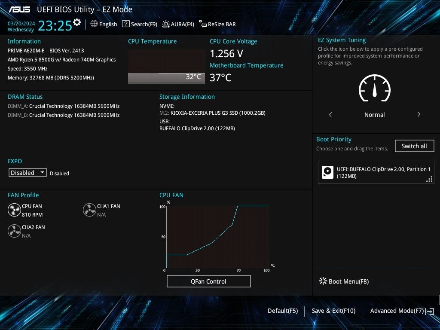Open AURA(F4) settings
440x330 pixels.
point(182,24)
